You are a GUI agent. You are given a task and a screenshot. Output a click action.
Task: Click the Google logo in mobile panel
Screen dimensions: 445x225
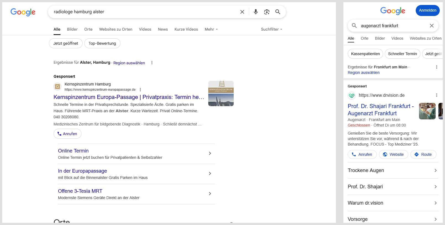[x=393, y=11]
